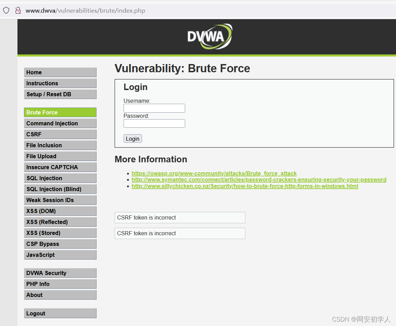Open the XSS (Stored) page
The image size is (396, 326).
coord(60,233)
